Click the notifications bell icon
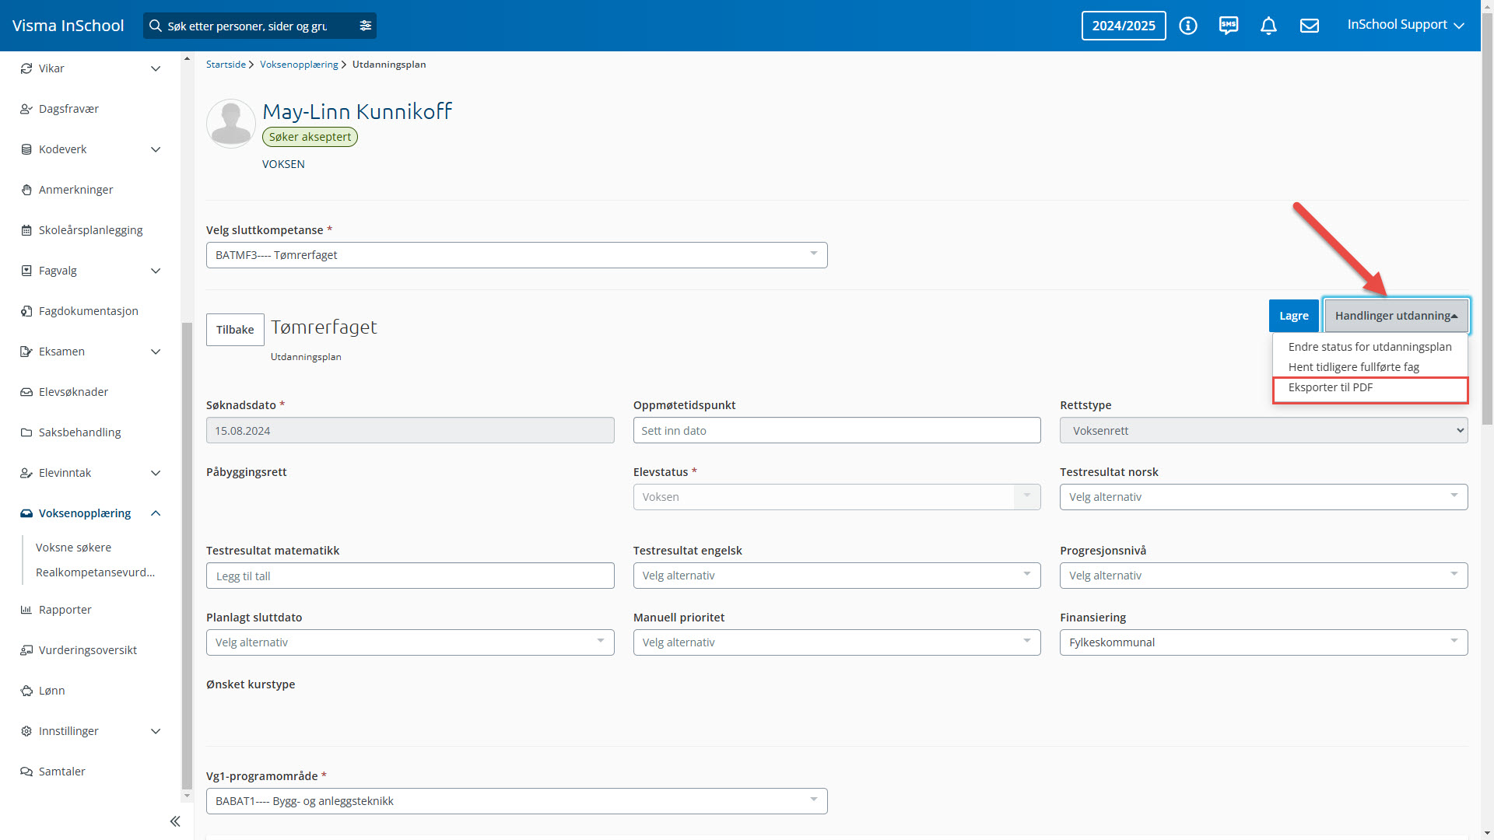Screen dimensions: 1494x840 [x=1268, y=26]
